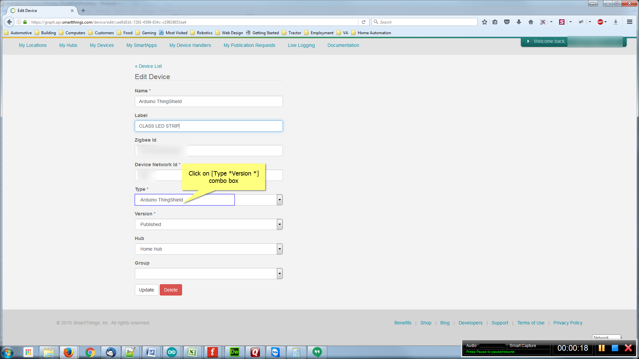Image resolution: width=639 pixels, height=359 pixels.
Task: Open the Pocket toolbar icon
Action: point(507,22)
